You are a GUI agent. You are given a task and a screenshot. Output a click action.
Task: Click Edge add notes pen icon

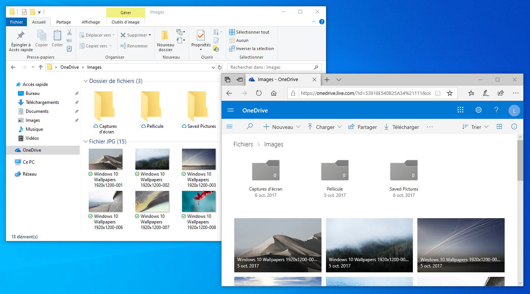point(486,93)
